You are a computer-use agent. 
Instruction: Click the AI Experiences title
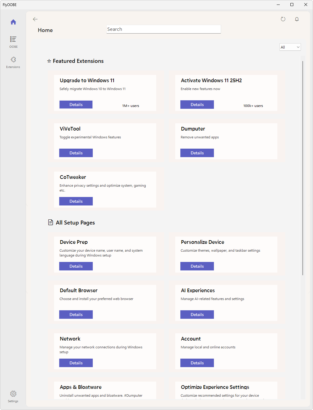pyautogui.click(x=198, y=290)
